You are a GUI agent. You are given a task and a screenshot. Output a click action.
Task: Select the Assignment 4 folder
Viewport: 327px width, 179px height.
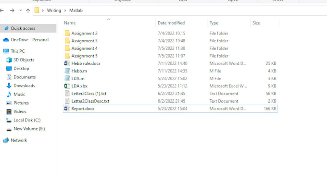[x=84, y=48]
